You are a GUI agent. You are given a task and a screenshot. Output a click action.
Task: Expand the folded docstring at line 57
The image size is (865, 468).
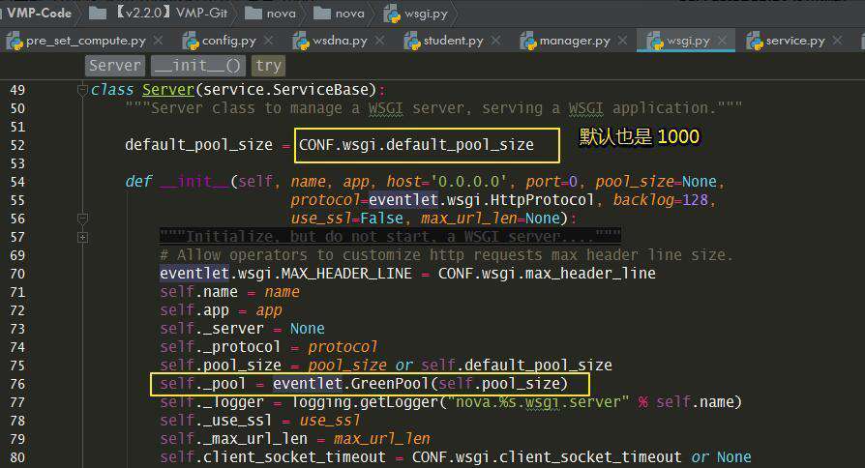(83, 238)
